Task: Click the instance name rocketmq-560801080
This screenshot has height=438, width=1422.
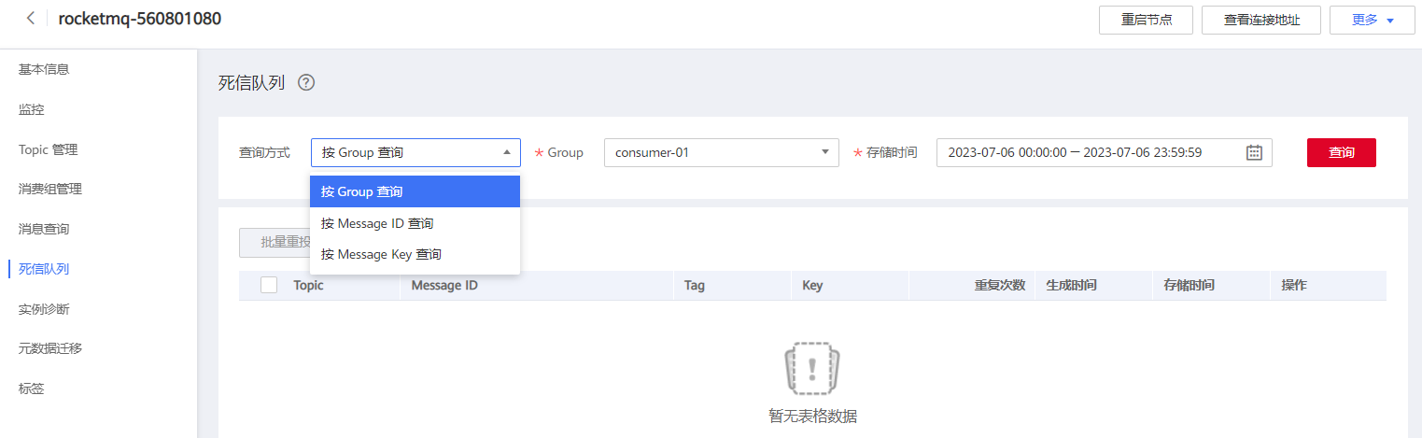Action: coord(140,19)
